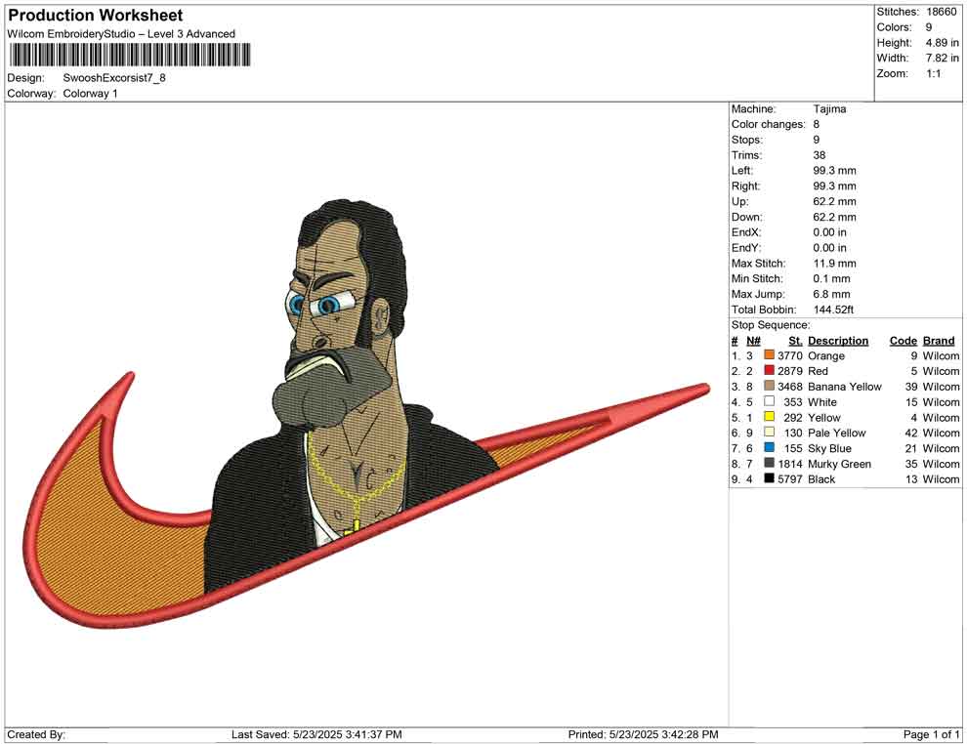Viewport: 967px width, 744px height.
Task: Click the 'St.' column header
Action: tap(795, 341)
